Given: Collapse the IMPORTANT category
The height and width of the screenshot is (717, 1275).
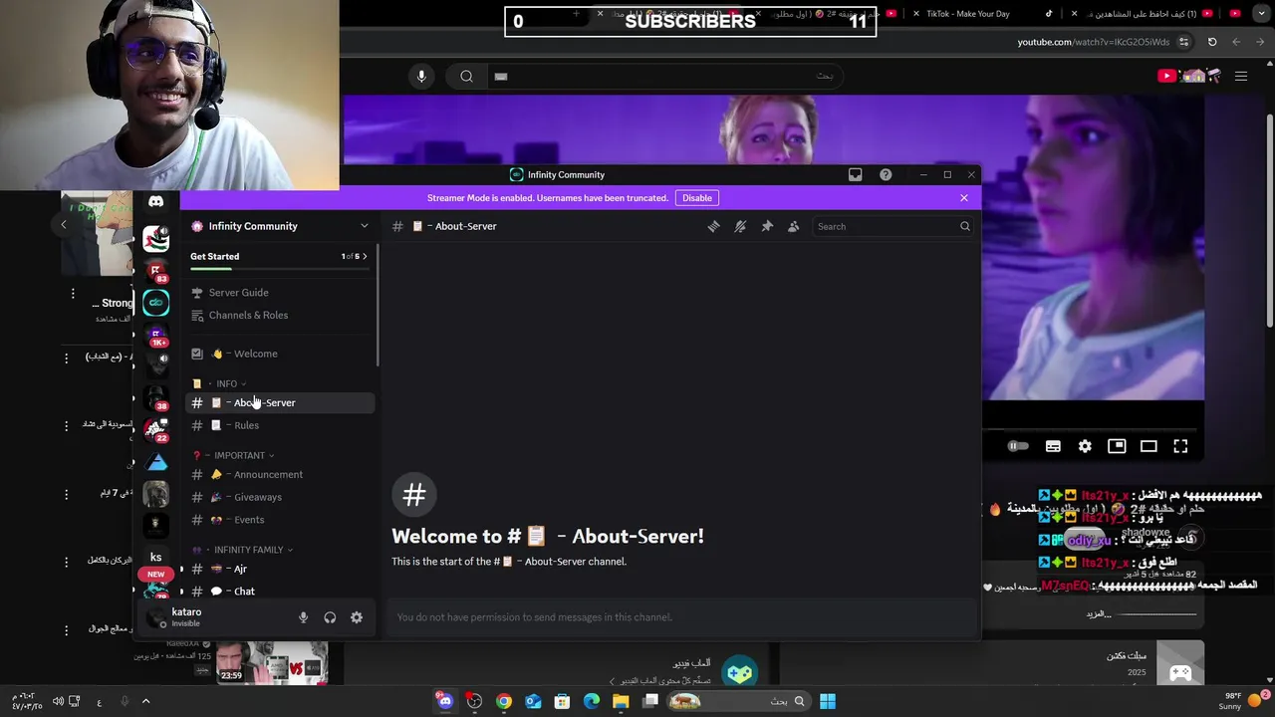Looking at the screenshot, I should 241,455.
